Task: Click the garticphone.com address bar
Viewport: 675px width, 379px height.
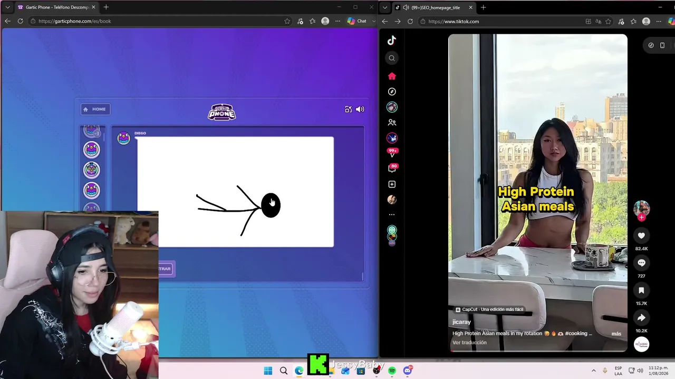Action: coord(158,21)
